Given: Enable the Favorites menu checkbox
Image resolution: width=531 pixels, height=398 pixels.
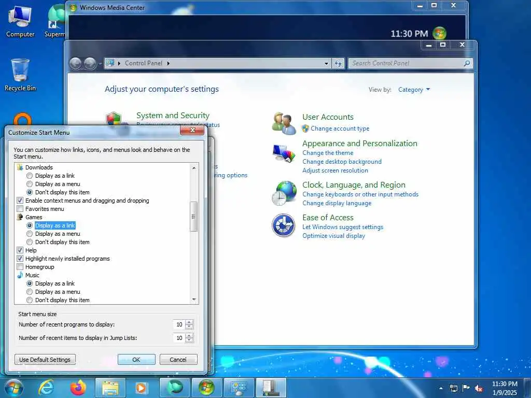Looking at the screenshot, I should click(x=20, y=209).
